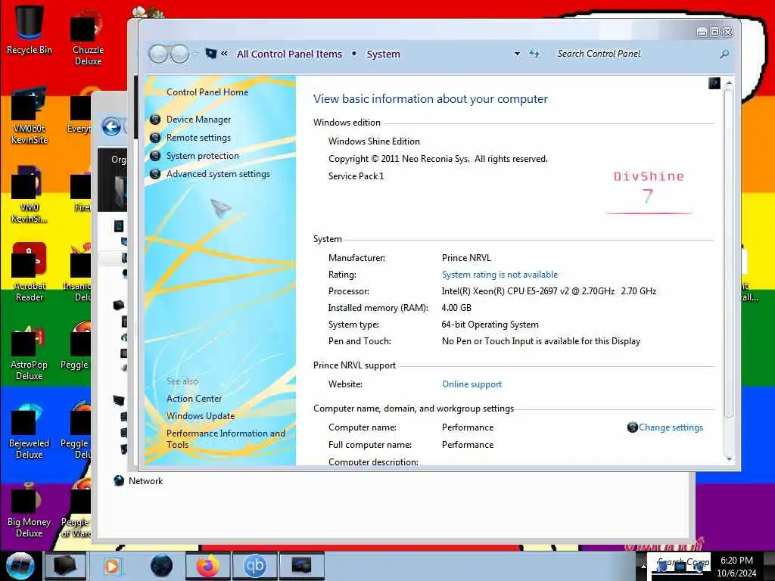Click the back navigation button in System window
The width and height of the screenshot is (775, 581).
pyautogui.click(x=159, y=54)
